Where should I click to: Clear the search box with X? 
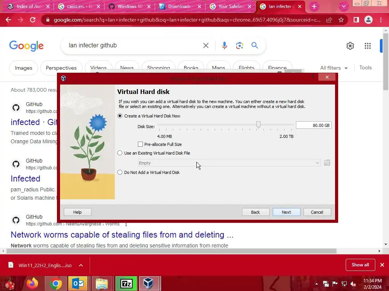click(x=206, y=45)
